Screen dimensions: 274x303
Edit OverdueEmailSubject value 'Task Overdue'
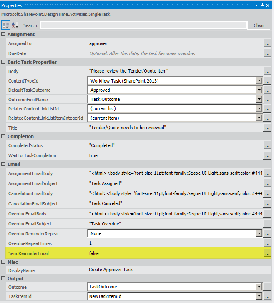(x=105, y=224)
